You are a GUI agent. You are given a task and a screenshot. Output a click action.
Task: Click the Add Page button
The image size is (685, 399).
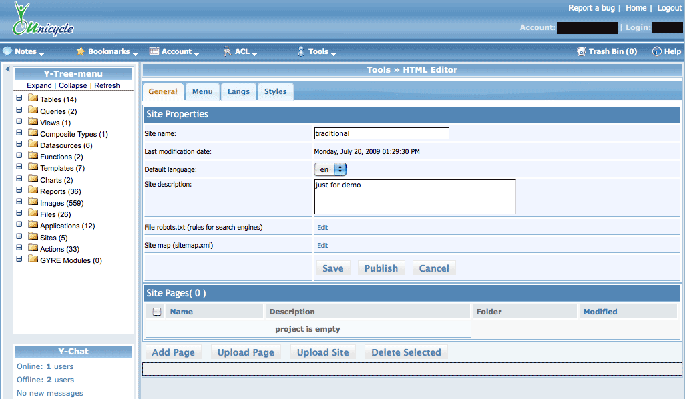[174, 352]
